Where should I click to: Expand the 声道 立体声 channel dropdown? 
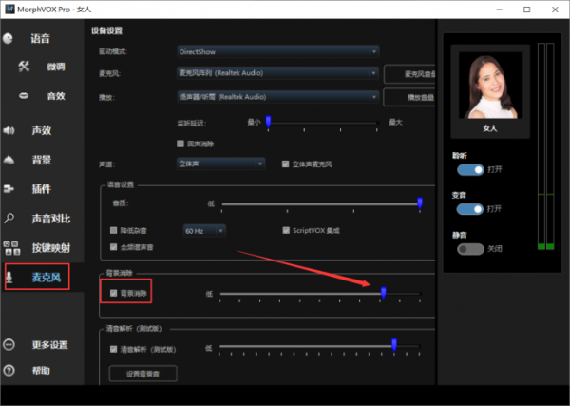pos(220,164)
